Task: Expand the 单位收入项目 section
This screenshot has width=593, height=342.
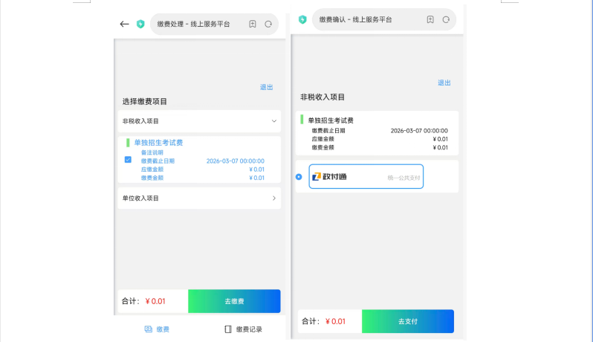Action: click(x=273, y=199)
